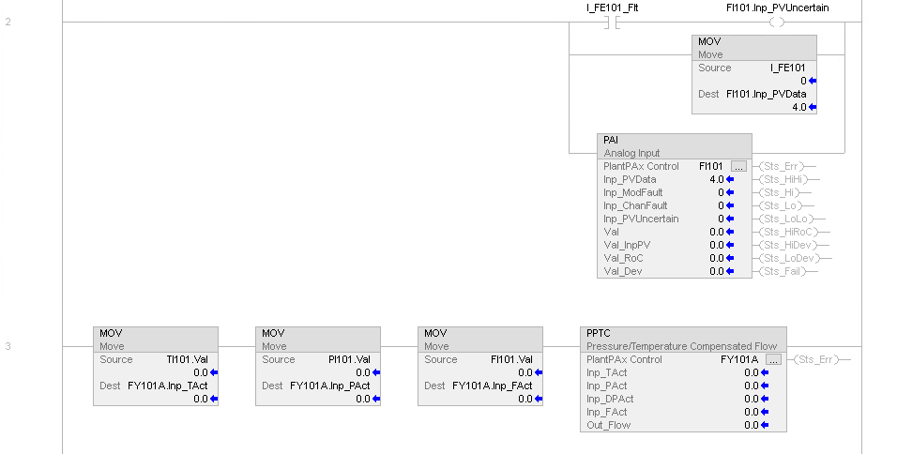Open the FI101 PlantPAx Control ellipsis button
The image size is (897, 469).
pos(739,166)
